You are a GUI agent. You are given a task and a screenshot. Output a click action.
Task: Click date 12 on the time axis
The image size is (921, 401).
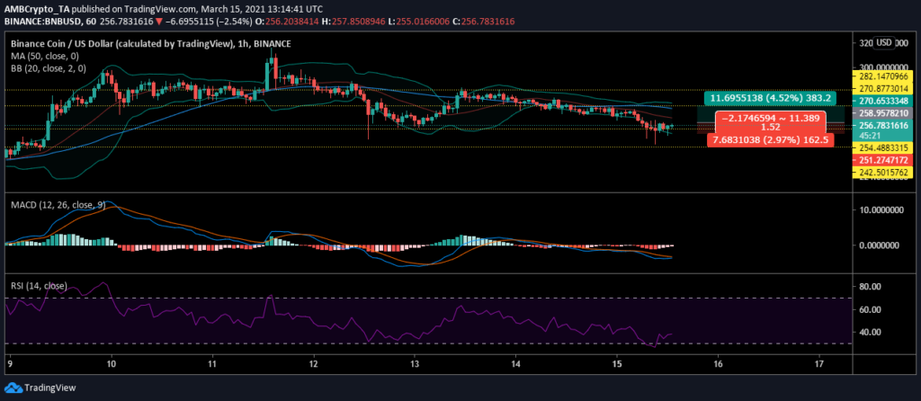click(x=314, y=364)
